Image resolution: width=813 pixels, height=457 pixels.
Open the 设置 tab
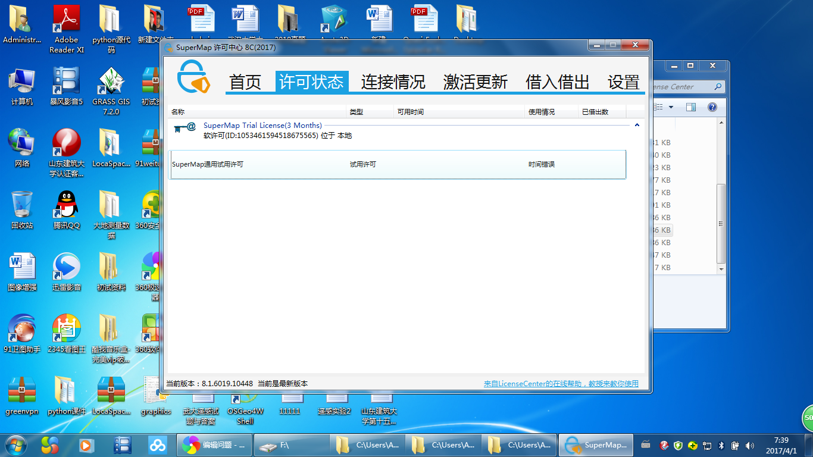(623, 82)
